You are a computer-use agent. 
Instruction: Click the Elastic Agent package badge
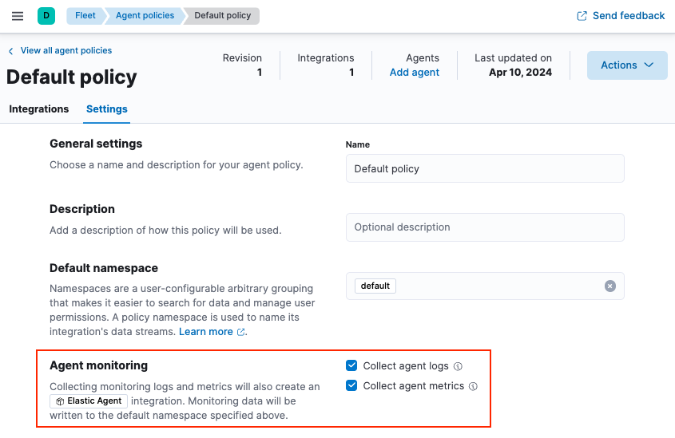pos(89,401)
